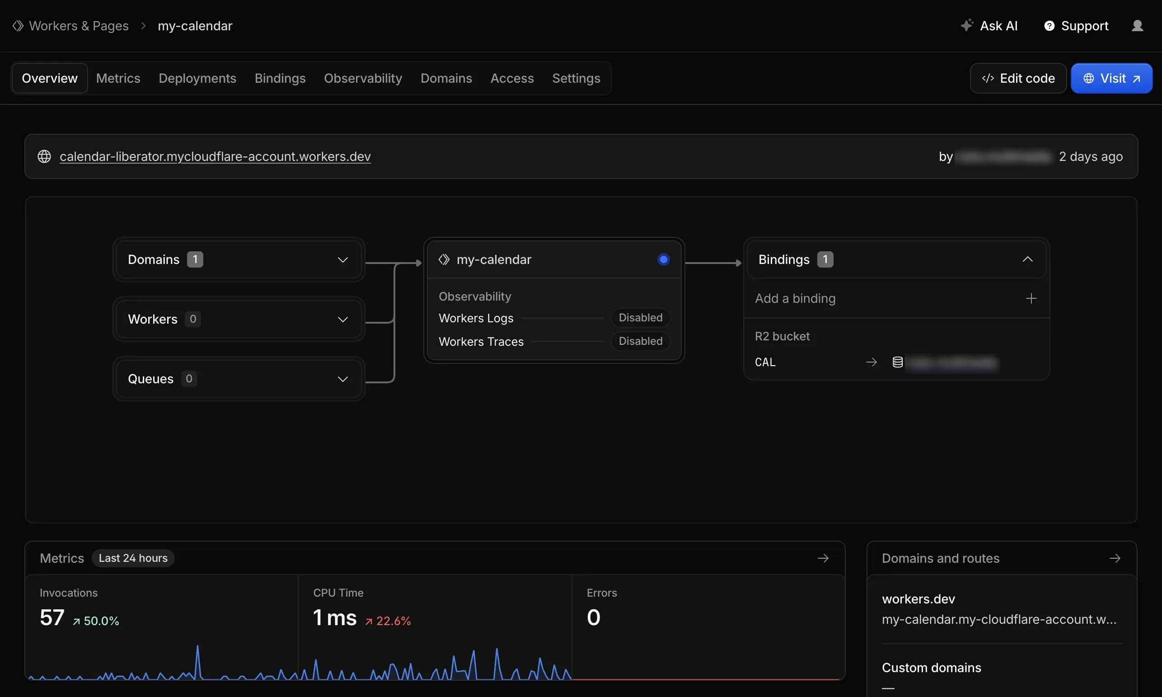Click the Workers count badge 0
This screenshot has width=1162, height=697.
point(192,319)
